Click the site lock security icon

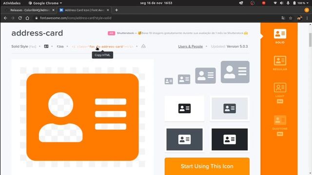coord(36,18)
